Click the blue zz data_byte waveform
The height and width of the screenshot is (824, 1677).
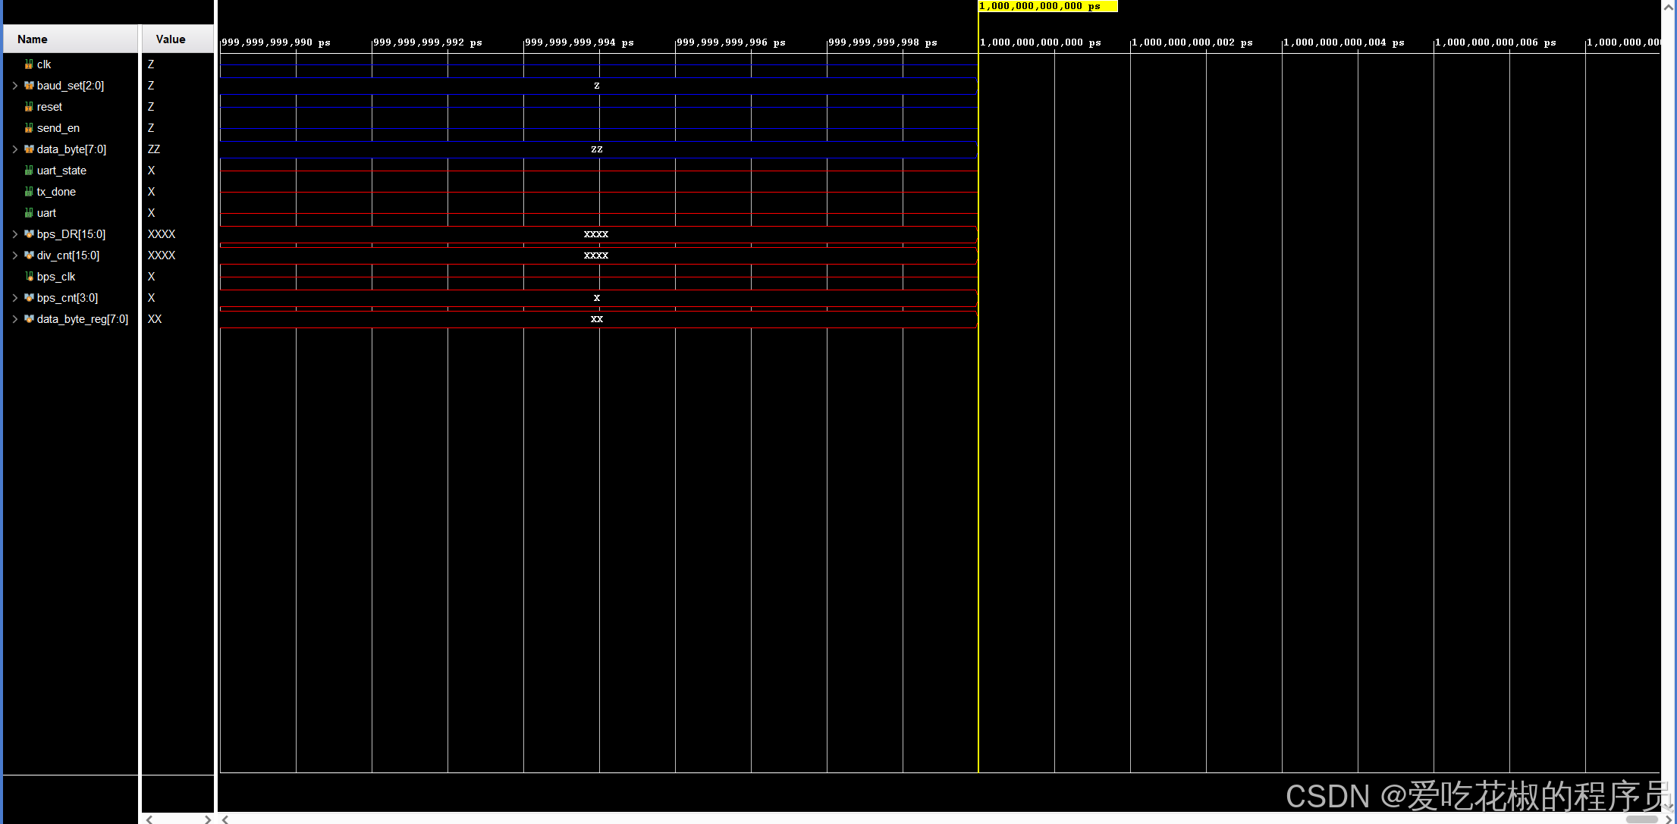(596, 149)
